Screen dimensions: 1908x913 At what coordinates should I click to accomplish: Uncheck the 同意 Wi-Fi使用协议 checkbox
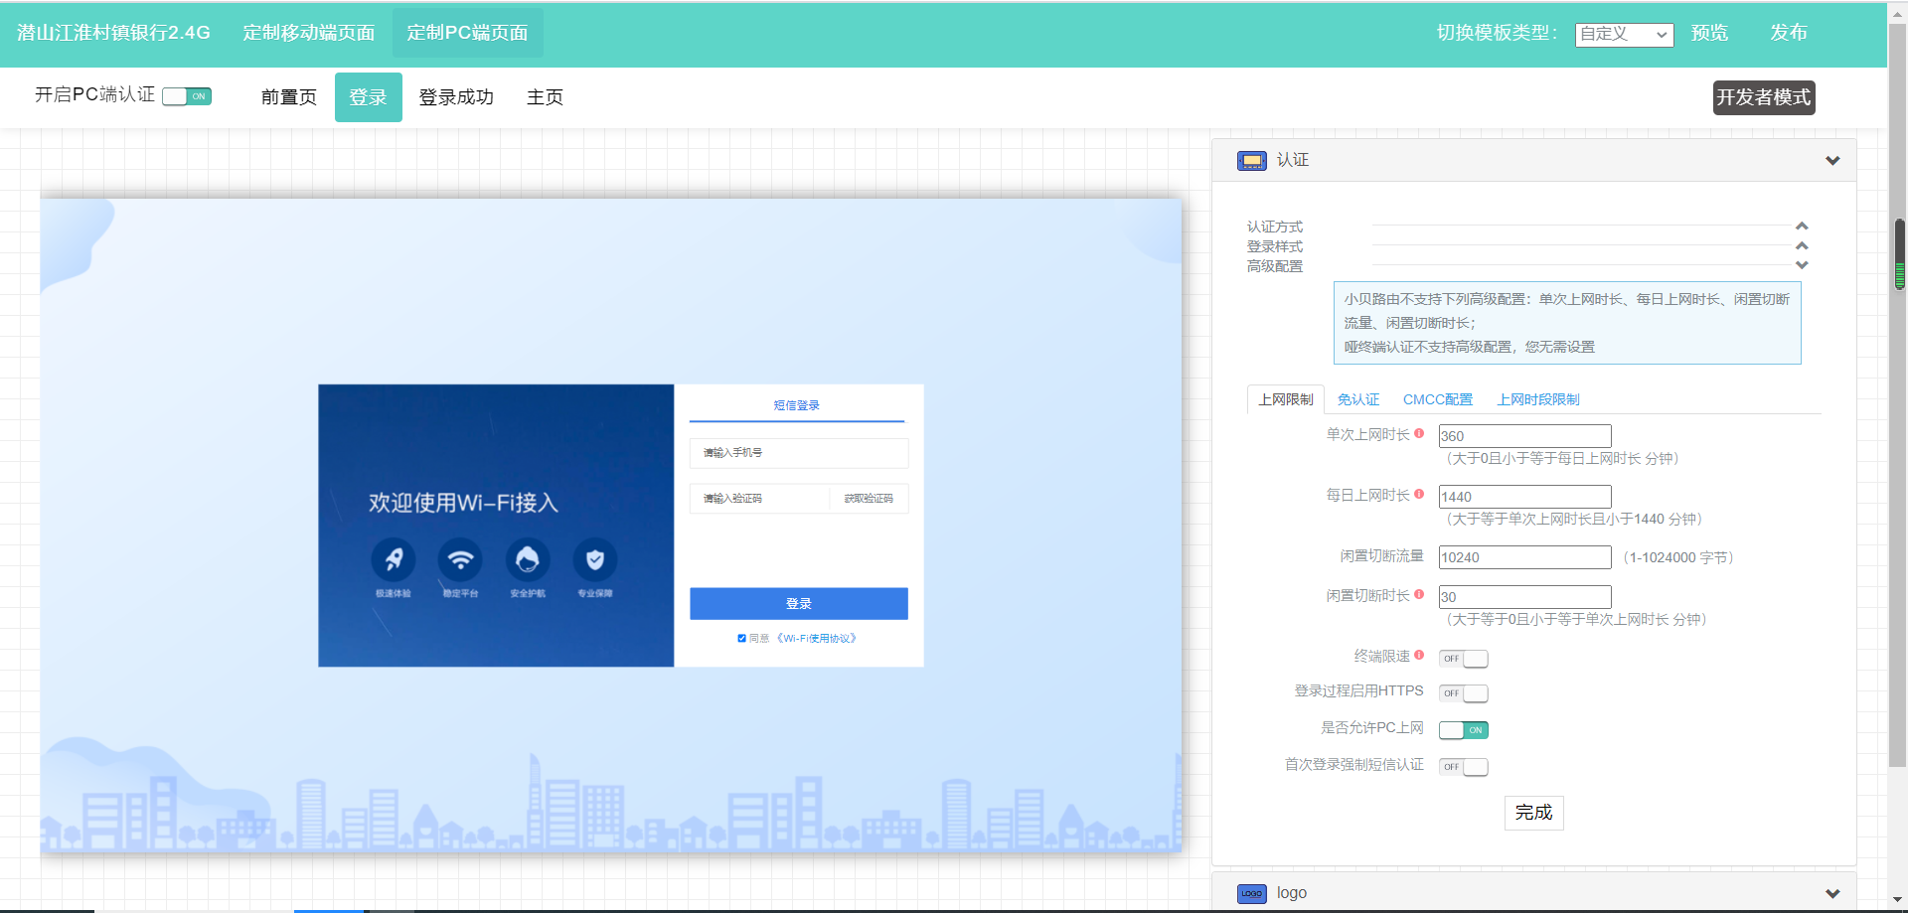[741, 639]
